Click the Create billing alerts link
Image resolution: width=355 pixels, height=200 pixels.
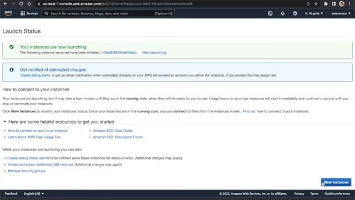coord(35,75)
